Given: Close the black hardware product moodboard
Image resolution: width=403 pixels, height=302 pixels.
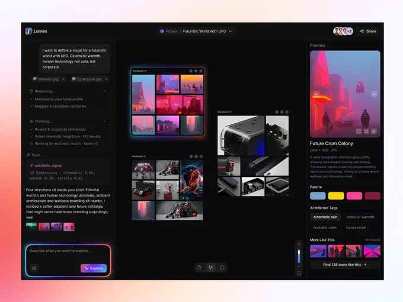Looking at the screenshot, I should point(287,112).
